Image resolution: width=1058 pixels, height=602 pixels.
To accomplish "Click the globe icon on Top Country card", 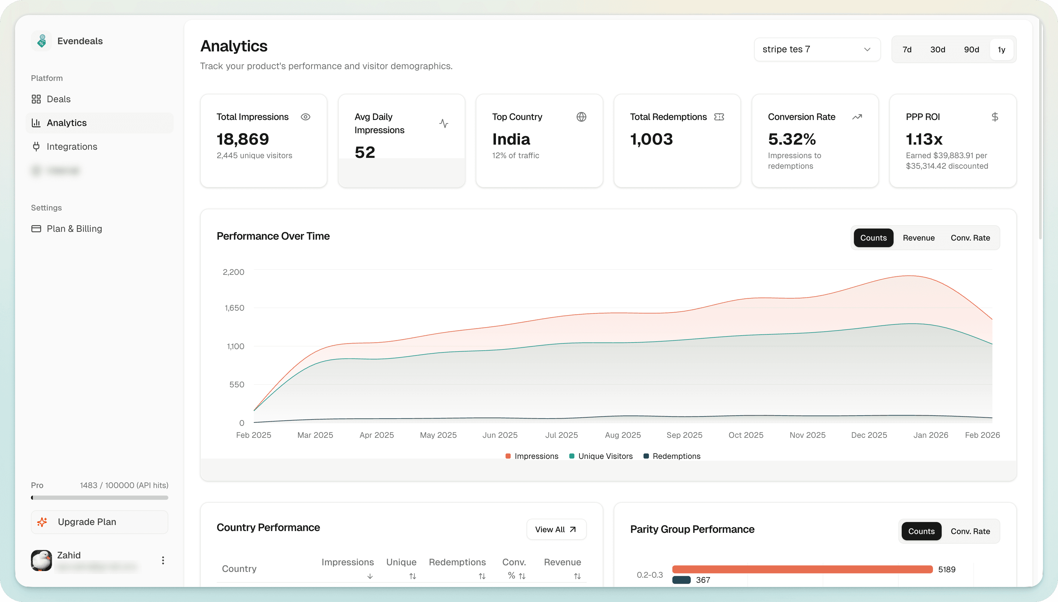I will click(x=582, y=117).
